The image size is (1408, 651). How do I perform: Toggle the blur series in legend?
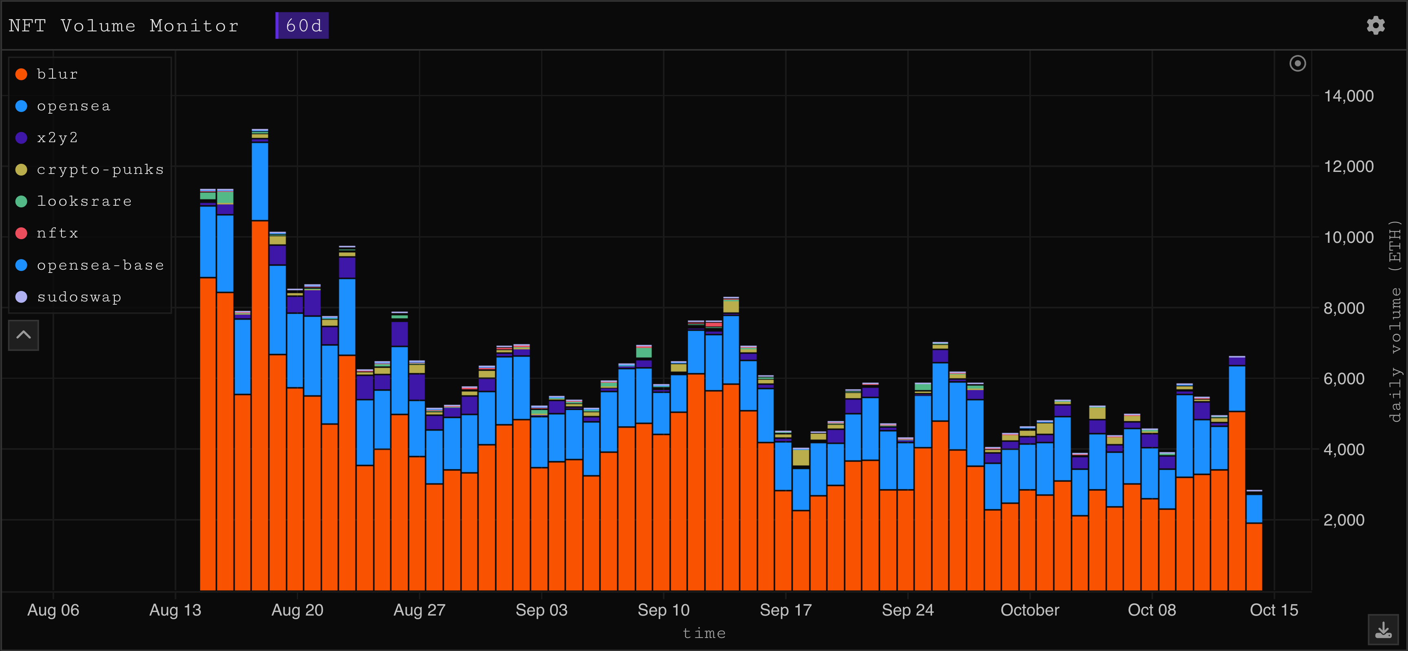tap(57, 75)
